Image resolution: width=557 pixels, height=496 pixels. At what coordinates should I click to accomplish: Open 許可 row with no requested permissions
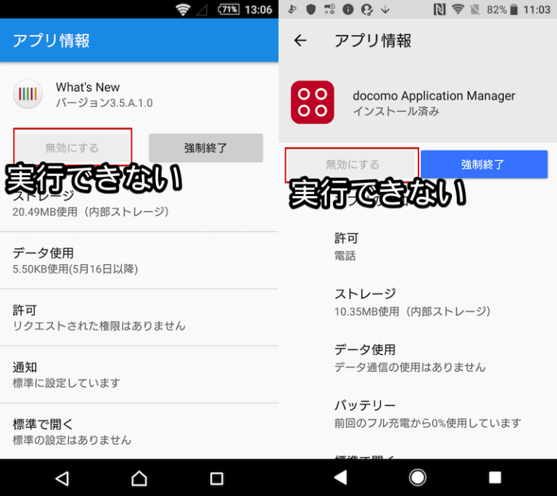click(139, 317)
